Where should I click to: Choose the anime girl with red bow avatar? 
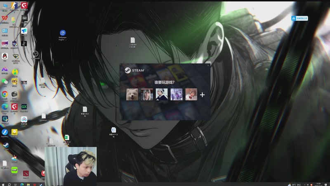pyautogui.click(x=191, y=94)
